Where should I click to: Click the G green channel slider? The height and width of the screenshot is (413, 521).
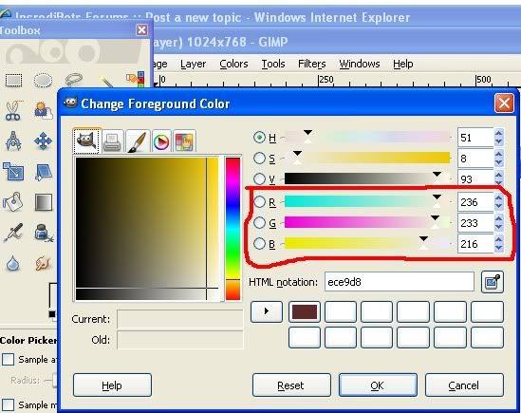click(367, 222)
